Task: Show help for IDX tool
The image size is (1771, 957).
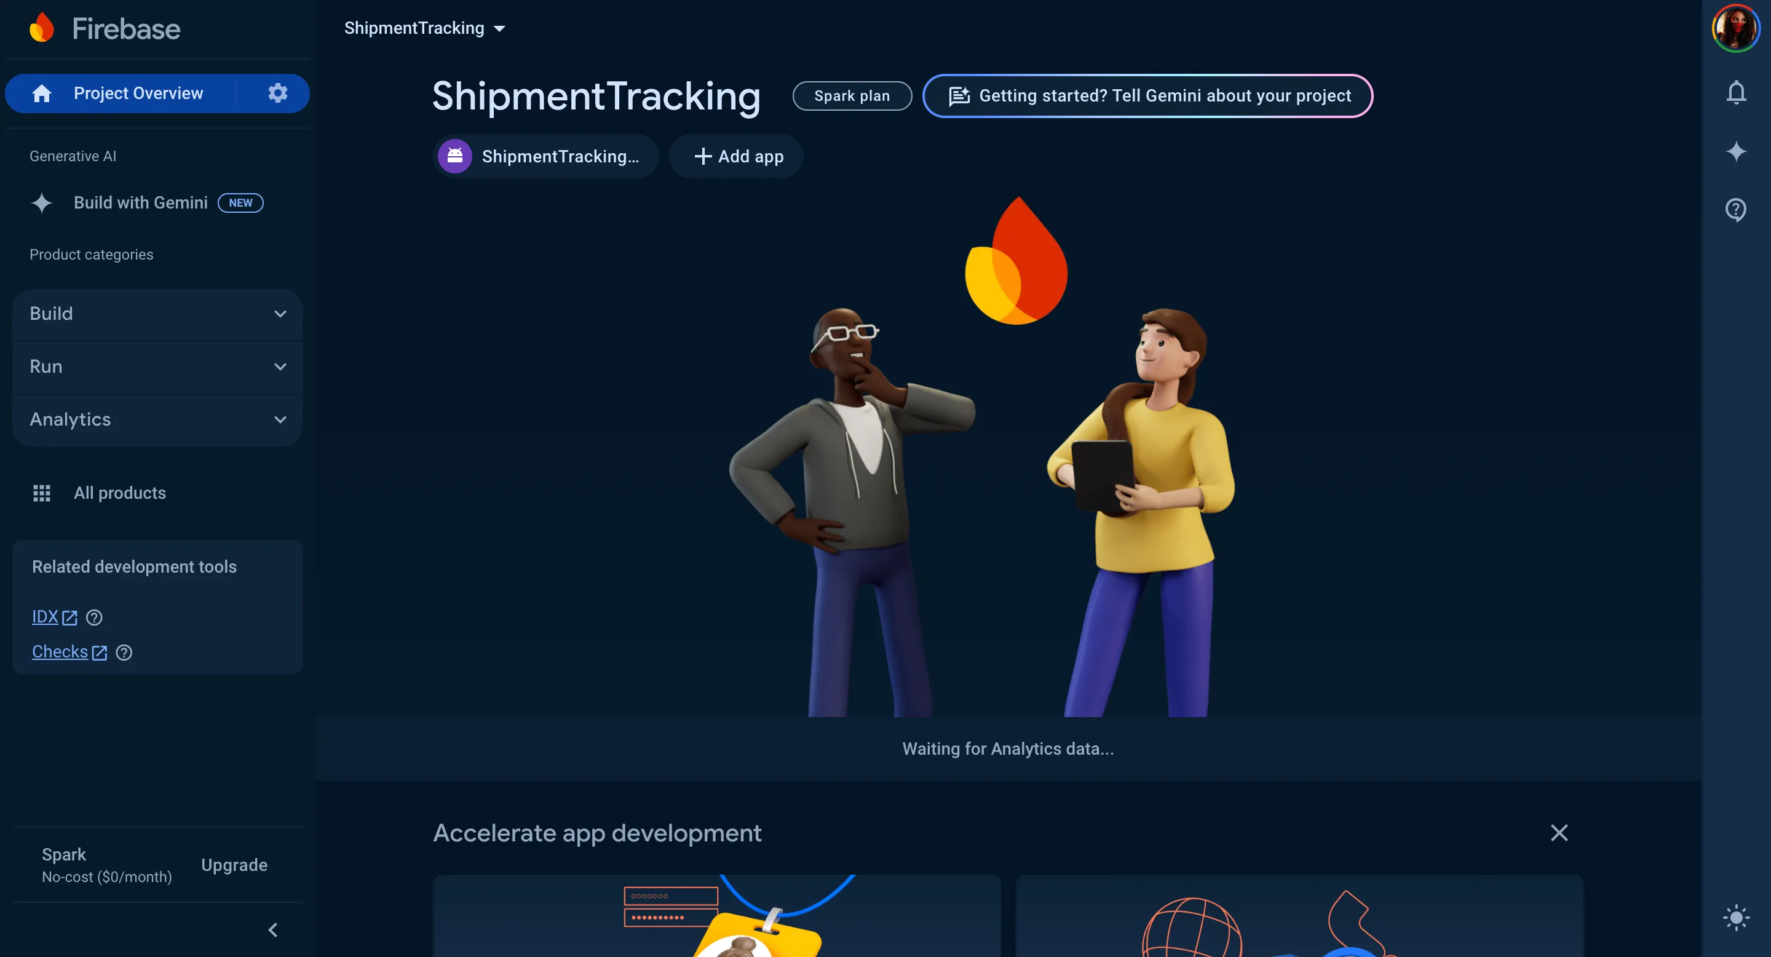Action: (94, 617)
